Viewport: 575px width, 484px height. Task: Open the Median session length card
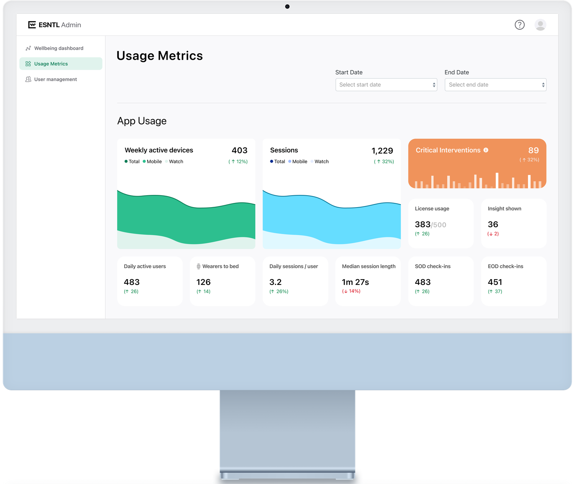(x=368, y=281)
